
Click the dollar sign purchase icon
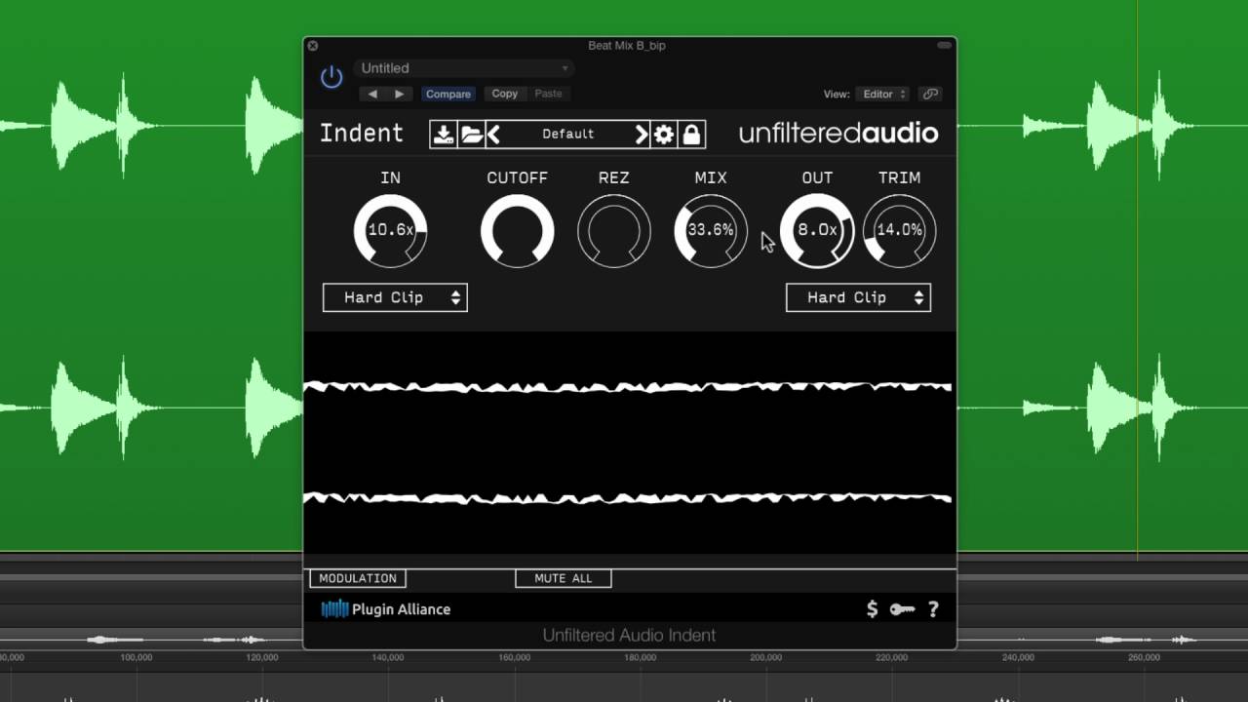pyautogui.click(x=872, y=608)
